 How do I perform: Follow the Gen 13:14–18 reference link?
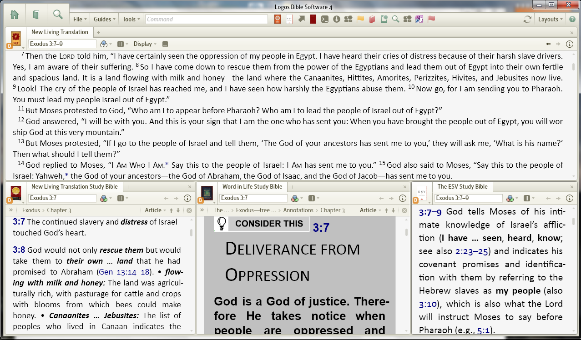(x=124, y=272)
